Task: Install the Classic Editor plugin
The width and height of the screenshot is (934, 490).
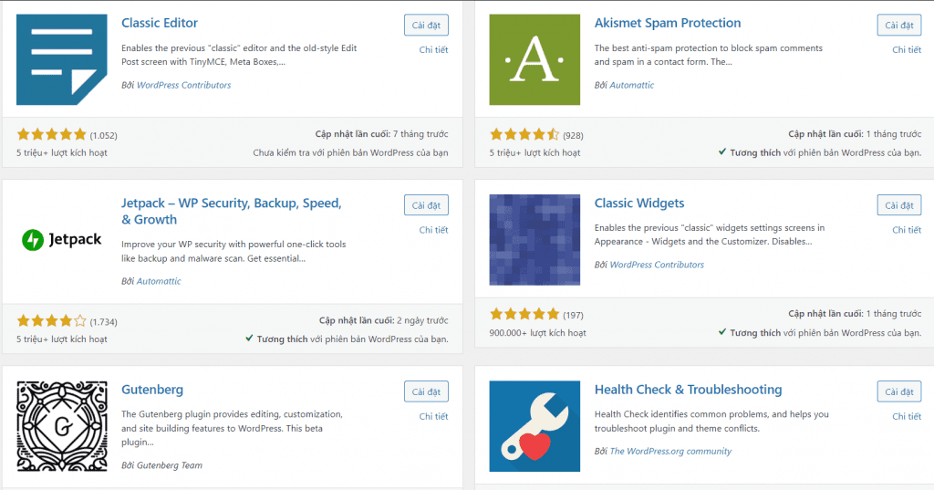Action: click(x=426, y=26)
